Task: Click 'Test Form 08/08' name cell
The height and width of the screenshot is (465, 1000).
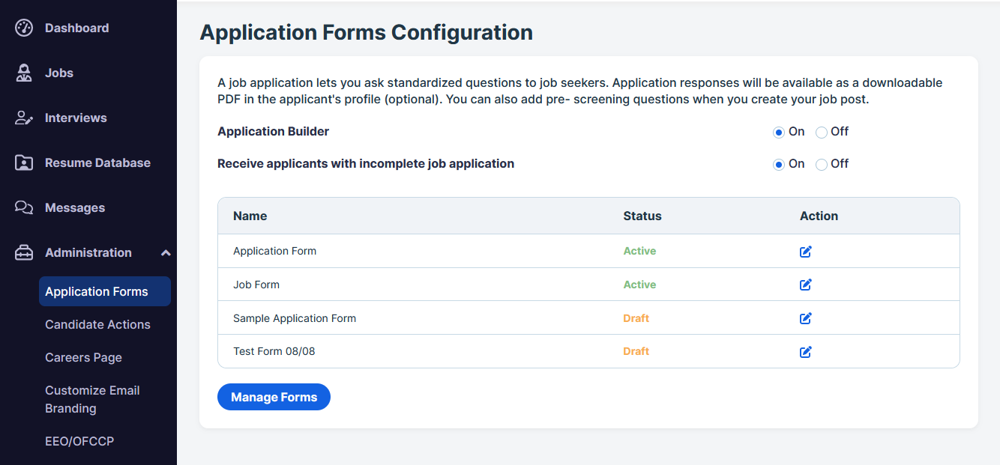Action: [x=274, y=351]
